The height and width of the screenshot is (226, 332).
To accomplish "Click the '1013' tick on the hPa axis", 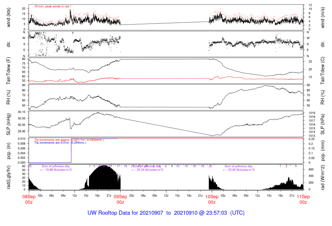I will coord(312,136).
